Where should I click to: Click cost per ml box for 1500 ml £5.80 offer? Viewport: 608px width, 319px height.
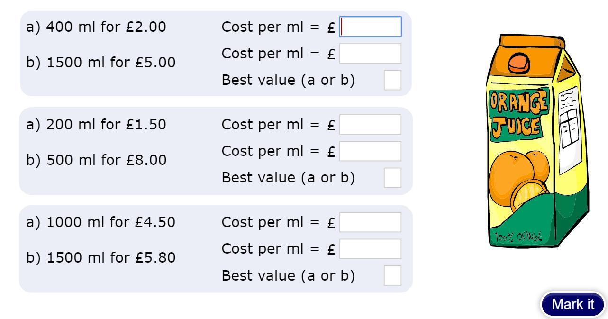[371, 249]
